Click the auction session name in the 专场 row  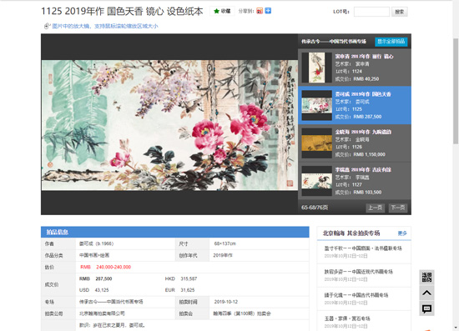111,302
